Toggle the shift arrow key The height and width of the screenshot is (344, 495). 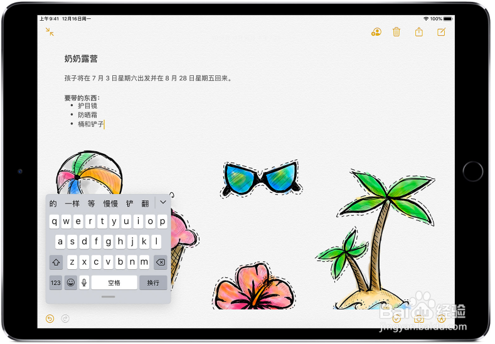[x=56, y=262]
